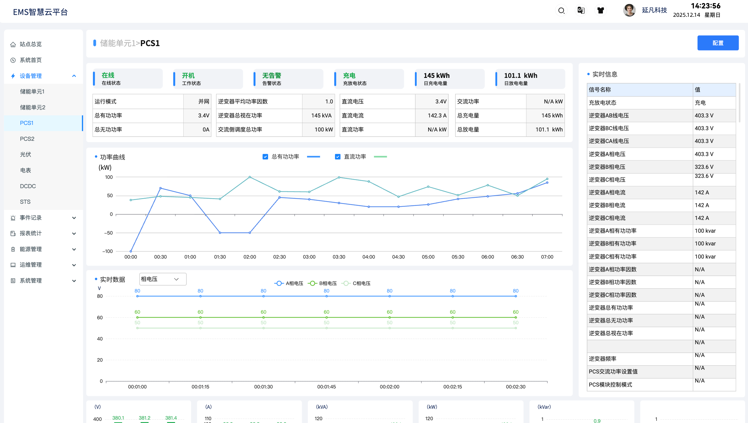Viewport: 748px width, 423px height.
Task: Uncheck the 总有功功率 series checkbox
Action: 265,157
